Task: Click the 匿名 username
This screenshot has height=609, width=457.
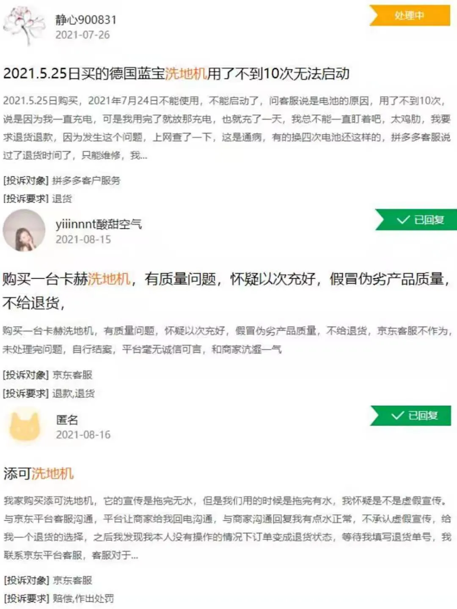Action: click(x=67, y=420)
